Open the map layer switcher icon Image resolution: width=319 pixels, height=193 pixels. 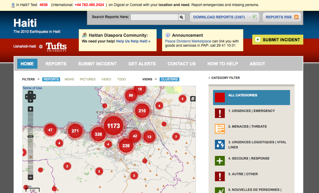(x=193, y=99)
